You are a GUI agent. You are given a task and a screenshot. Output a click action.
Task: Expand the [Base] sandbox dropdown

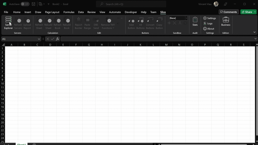click(186, 18)
